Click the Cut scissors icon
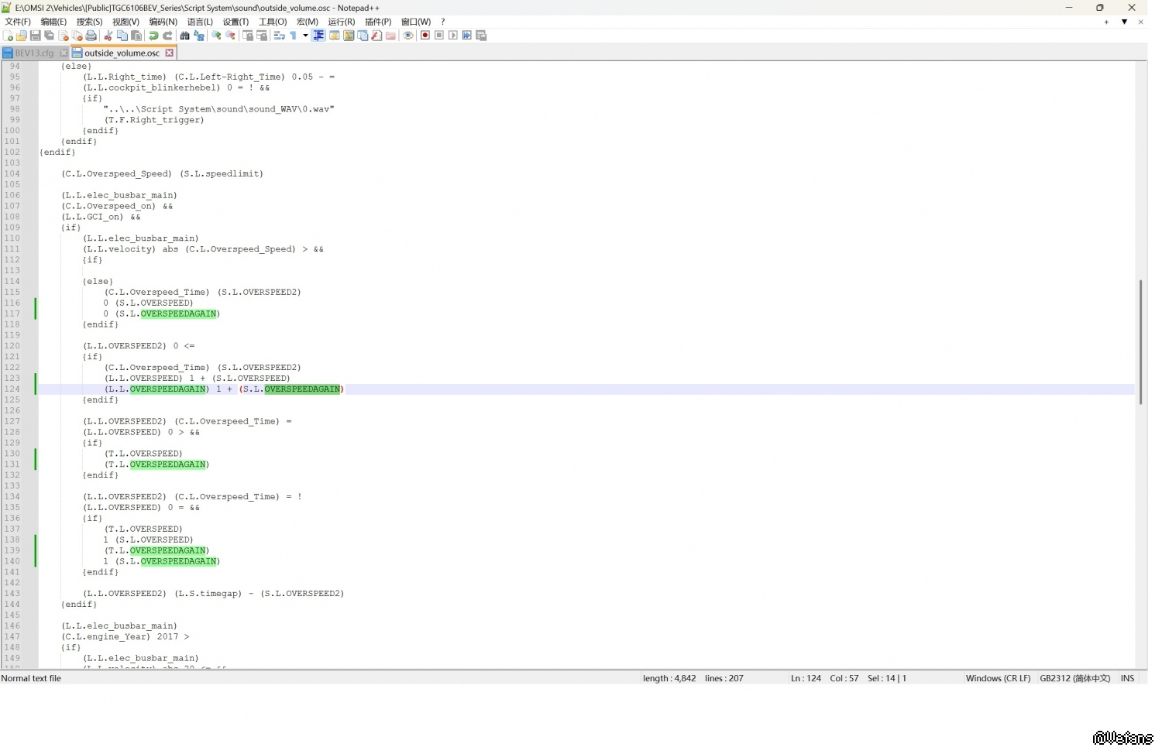Screen dimensions: 1162x754 tap(108, 36)
